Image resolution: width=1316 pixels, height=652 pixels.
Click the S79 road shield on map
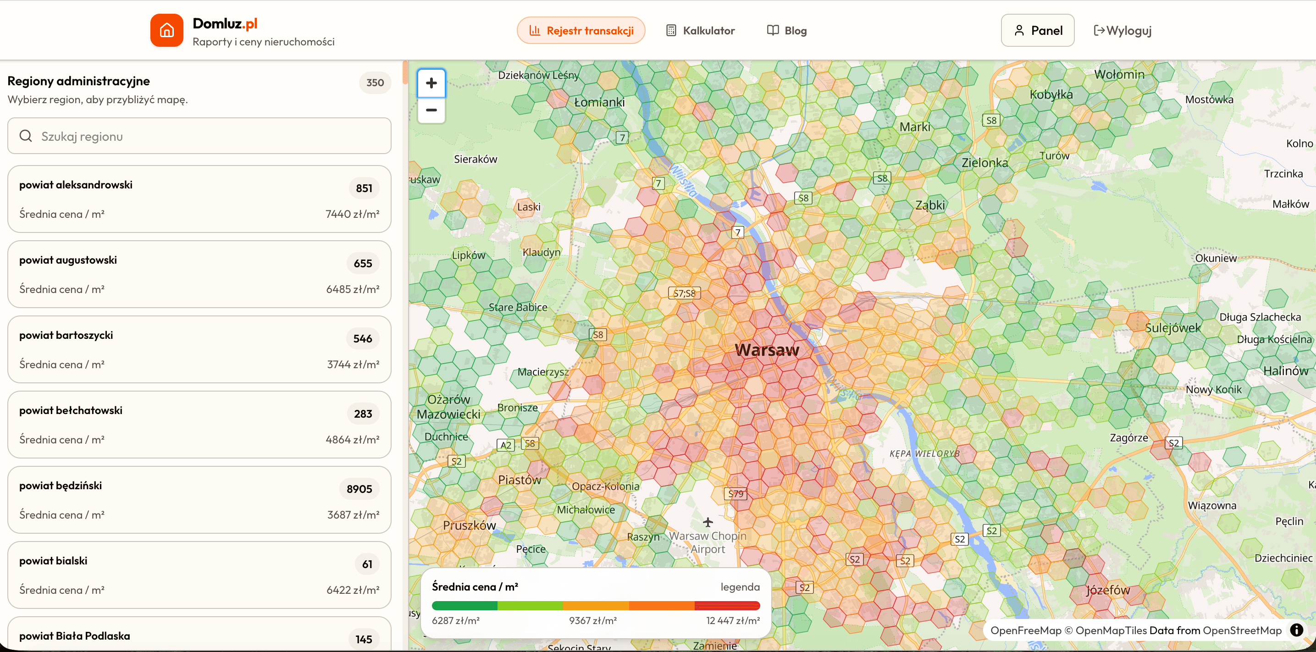coord(735,494)
